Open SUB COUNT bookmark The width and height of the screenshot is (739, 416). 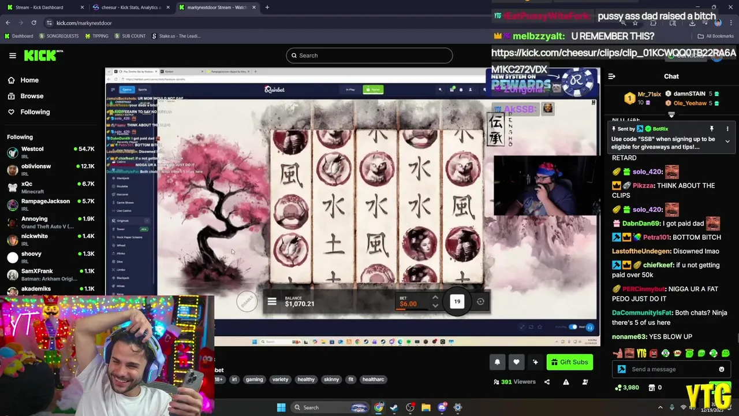[x=130, y=36]
